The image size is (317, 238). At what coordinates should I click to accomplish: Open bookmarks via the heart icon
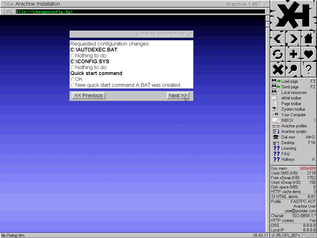pyautogui.click(x=309, y=54)
